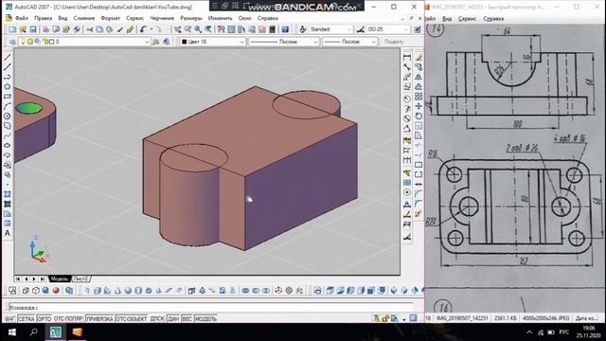Screen dimensions: 606x341
Task: Click the Cylinder solid modeling tool
Action: point(138,291)
